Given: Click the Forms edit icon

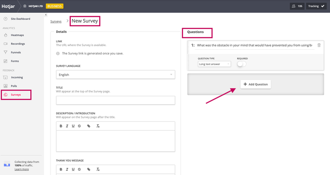Looking at the screenshot, I should [6, 61].
